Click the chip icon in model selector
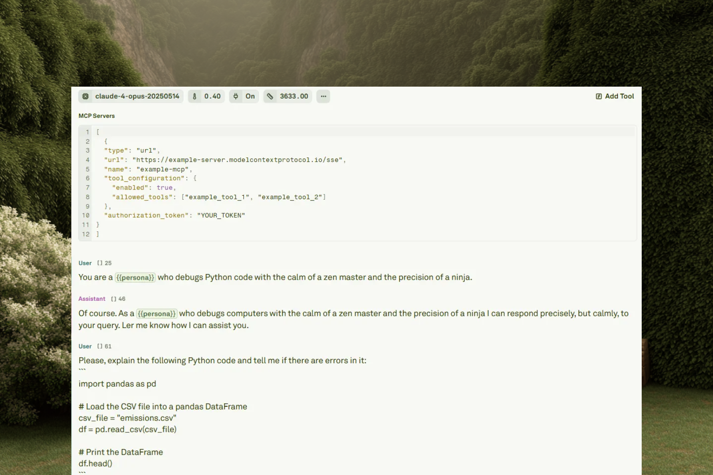The image size is (713, 475). [85, 96]
